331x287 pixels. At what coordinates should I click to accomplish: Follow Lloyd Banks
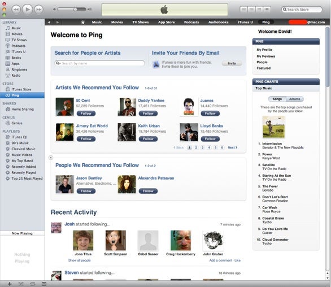[x=210, y=139]
